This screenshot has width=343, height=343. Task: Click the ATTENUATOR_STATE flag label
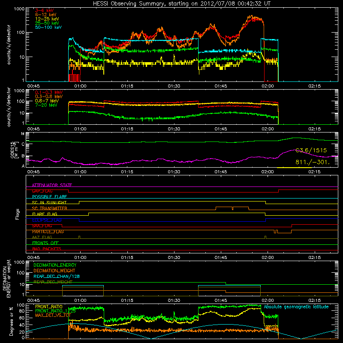pos(52,185)
